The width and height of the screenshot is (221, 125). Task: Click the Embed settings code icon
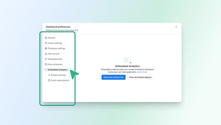click(49, 75)
